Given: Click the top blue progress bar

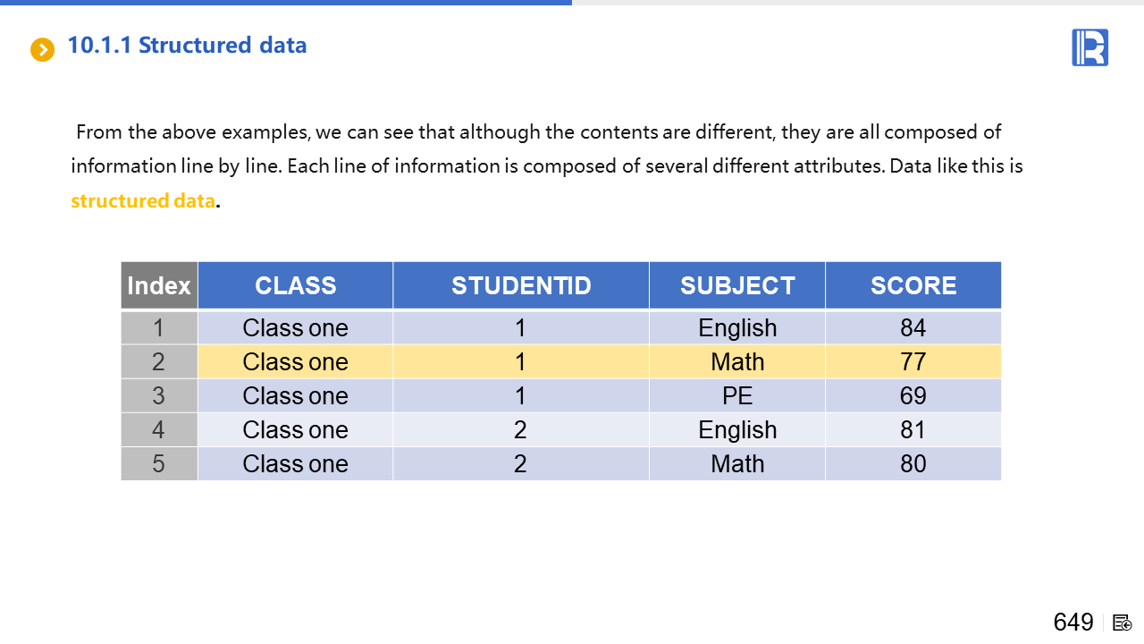Looking at the screenshot, I should (286, 3).
